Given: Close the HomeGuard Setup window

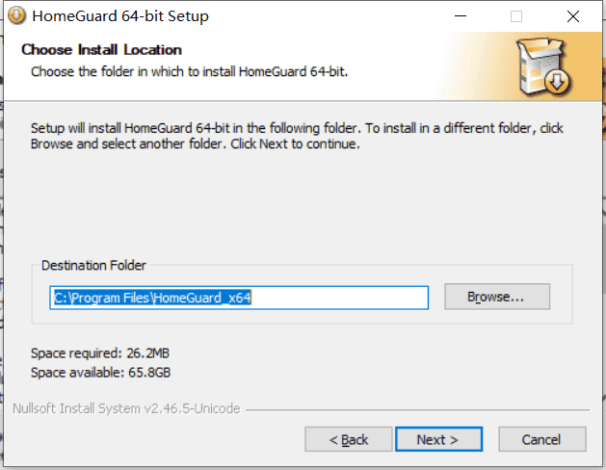Looking at the screenshot, I should click(573, 16).
